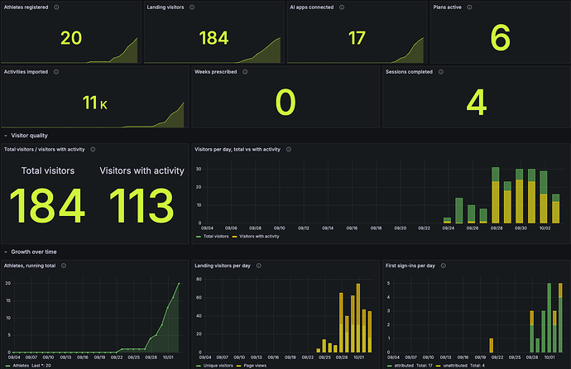Show info for Total visitors / visitors with activity
571x369 pixels.
[x=93, y=150]
